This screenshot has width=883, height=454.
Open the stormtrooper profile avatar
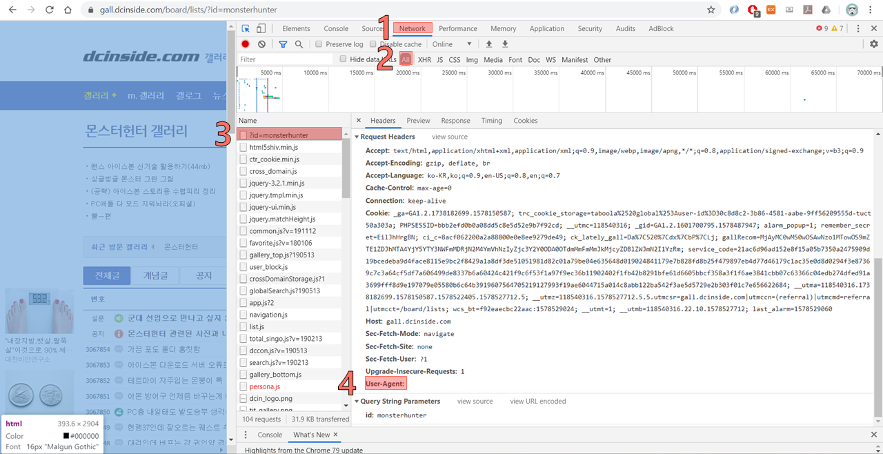click(852, 10)
